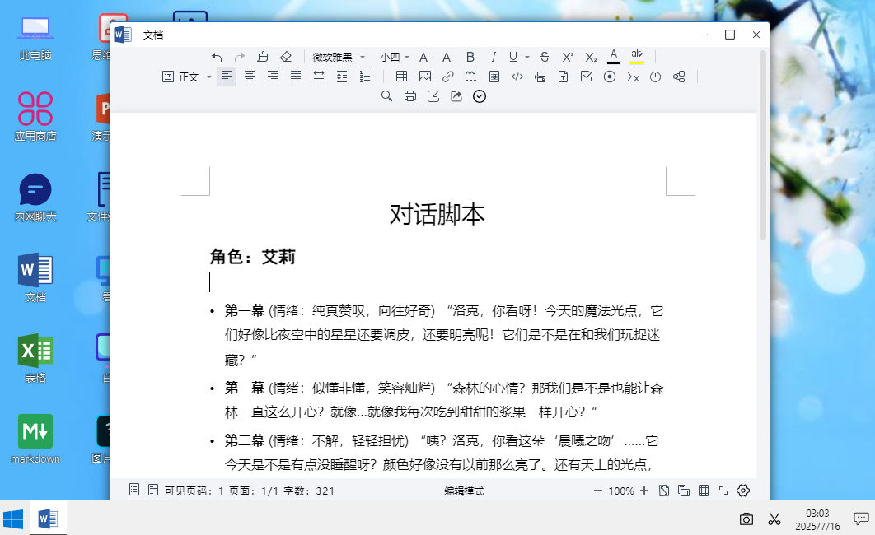Toggle italic formatting
The width and height of the screenshot is (875, 535).
[494, 57]
